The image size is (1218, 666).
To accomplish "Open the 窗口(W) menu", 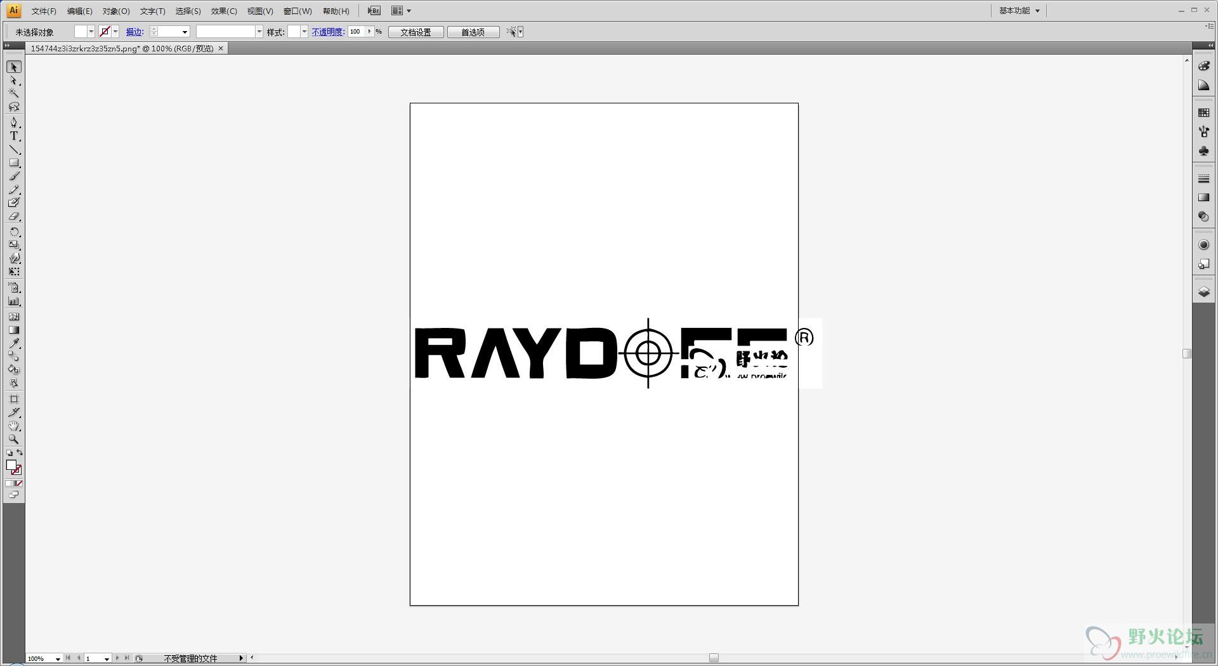I will click(298, 11).
